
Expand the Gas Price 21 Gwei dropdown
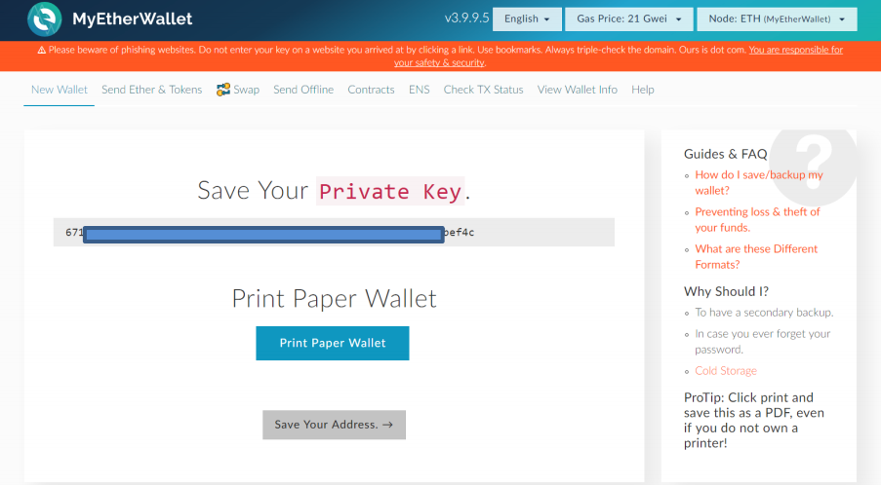(x=628, y=19)
